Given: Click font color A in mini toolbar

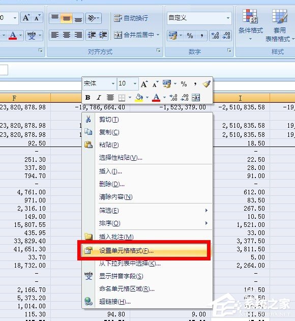Looking at the screenshot, I should pyautogui.click(x=156, y=98).
